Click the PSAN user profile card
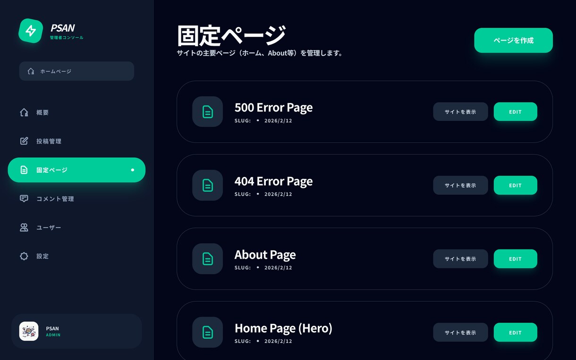 click(x=76, y=331)
